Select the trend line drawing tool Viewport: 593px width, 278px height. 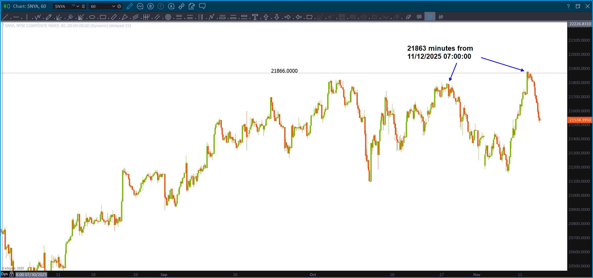pos(5,17)
